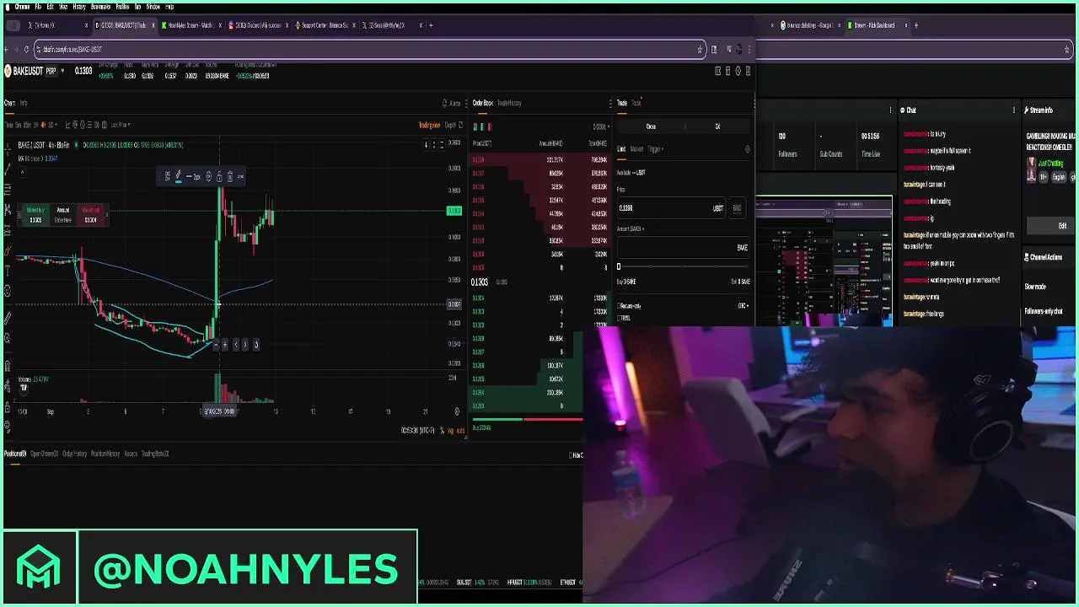The width and height of the screenshot is (1079, 607).
Task: Show buy and sell order book view
Action: click(x=476, y=126)
